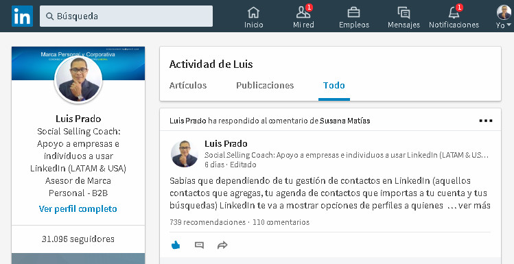
Task: Click the share arrow icon on post
Action: [x=222, y=245]
